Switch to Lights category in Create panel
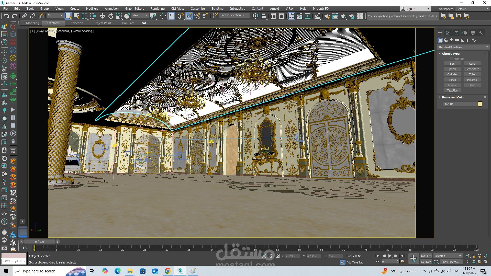 (451, 40)
